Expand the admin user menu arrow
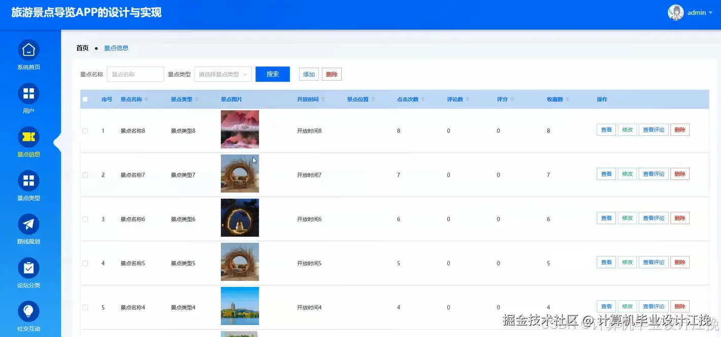Image resolution: width=721 pixels, height=337 pixels. point(710,13)
